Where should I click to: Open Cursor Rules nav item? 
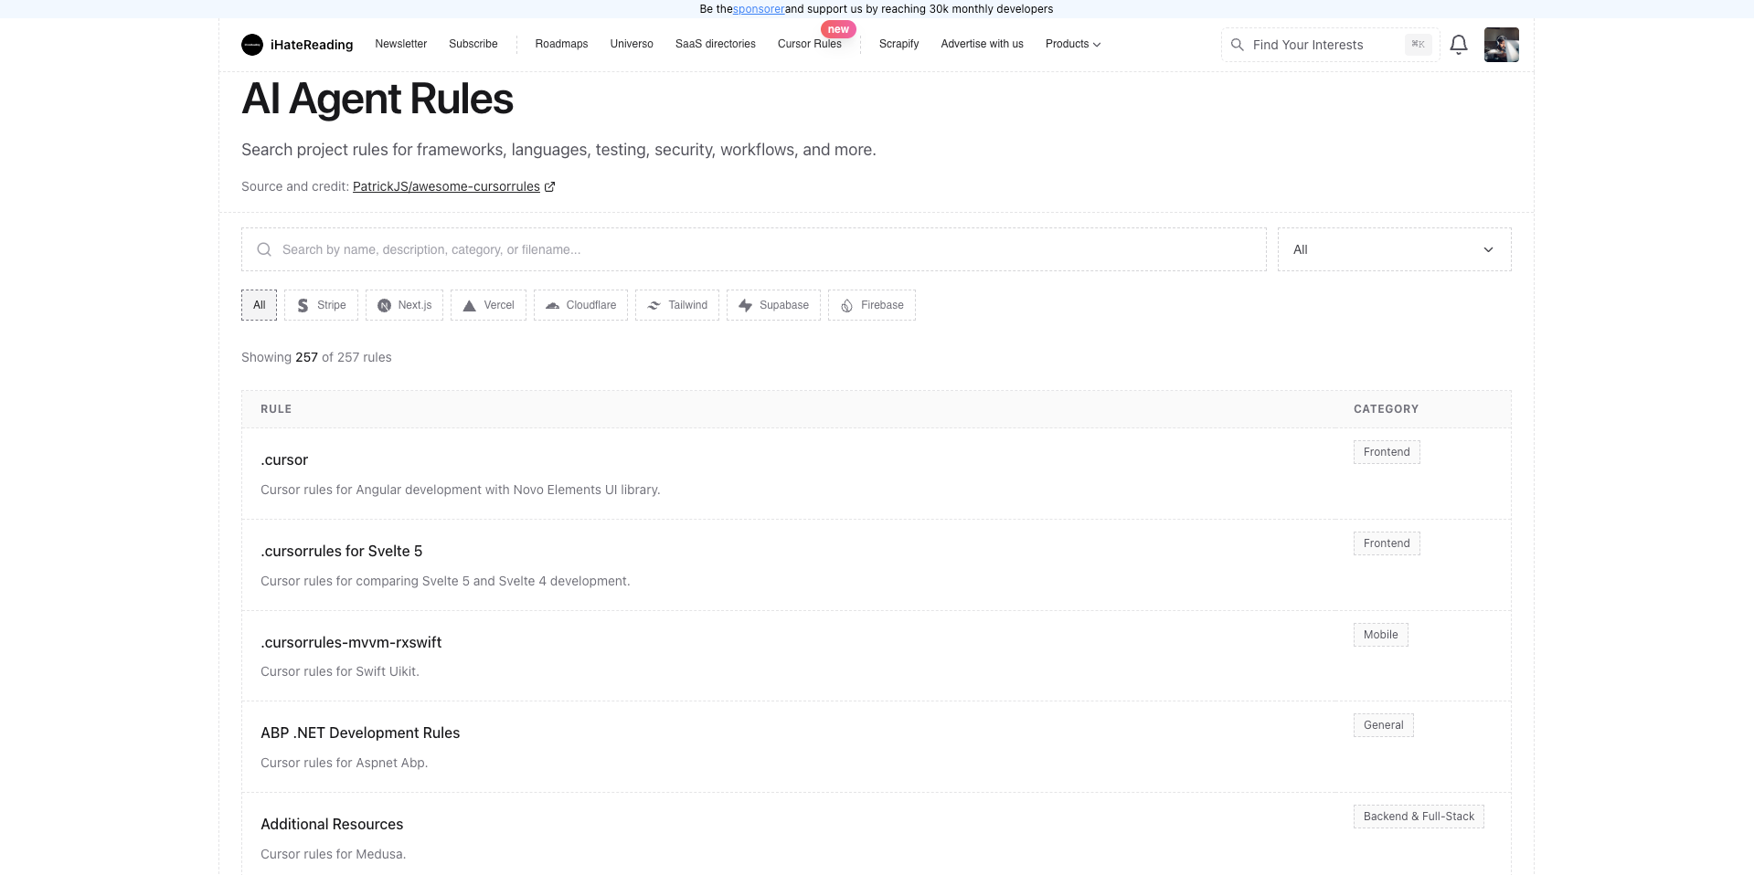point(810,44)
